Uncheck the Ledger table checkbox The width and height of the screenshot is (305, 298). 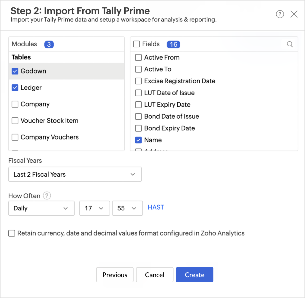[15, 88]
